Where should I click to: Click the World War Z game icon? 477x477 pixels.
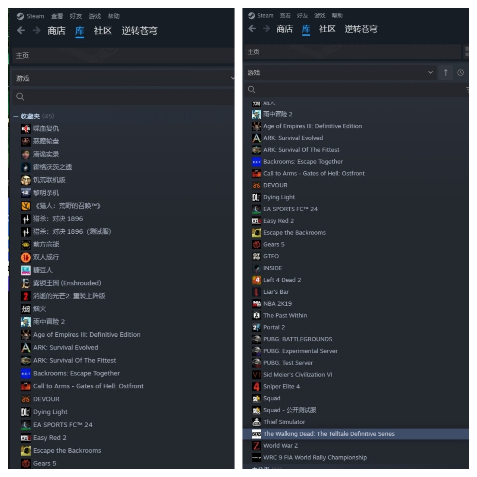click(256, 446)
